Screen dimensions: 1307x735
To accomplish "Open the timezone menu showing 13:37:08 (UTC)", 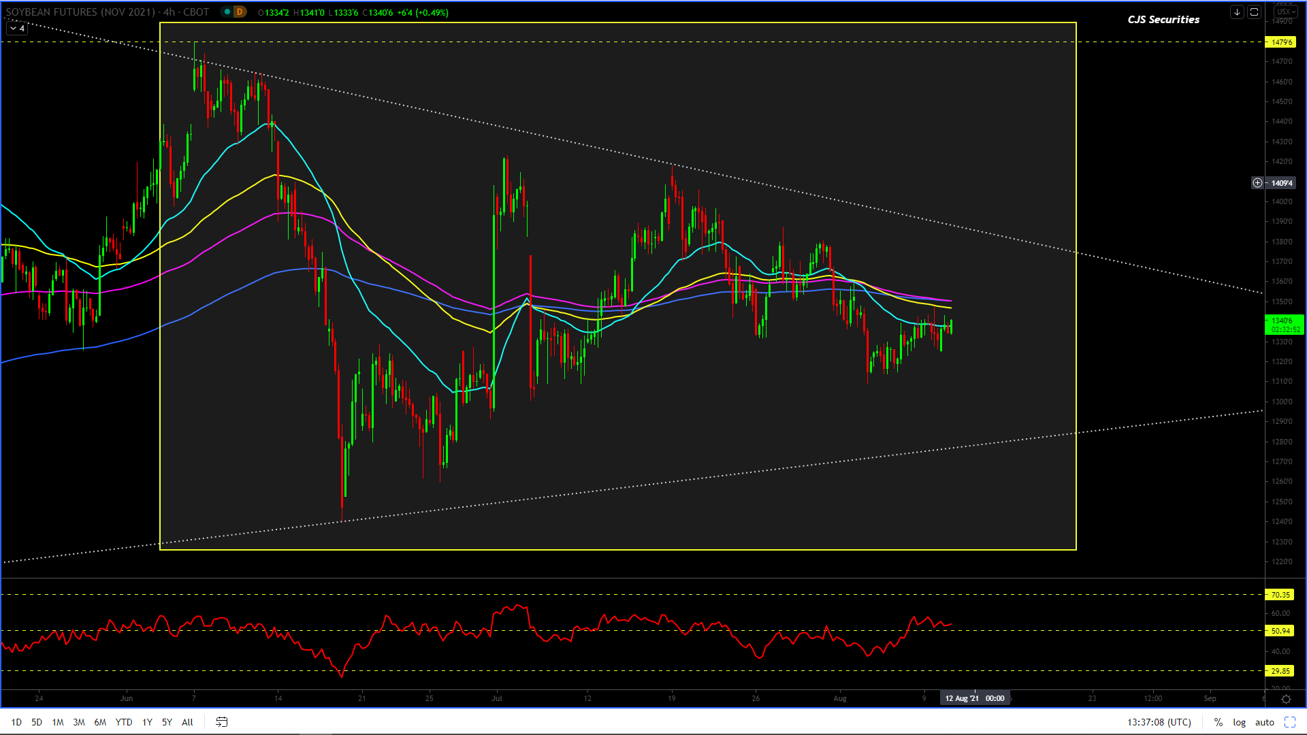I will coord(1159,722).
